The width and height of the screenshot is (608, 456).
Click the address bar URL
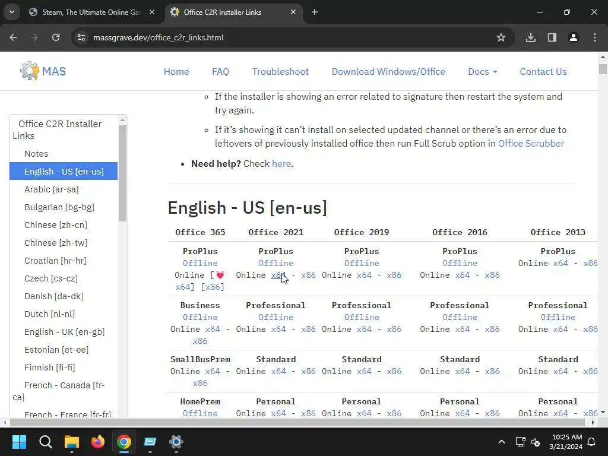coord(158,37)
